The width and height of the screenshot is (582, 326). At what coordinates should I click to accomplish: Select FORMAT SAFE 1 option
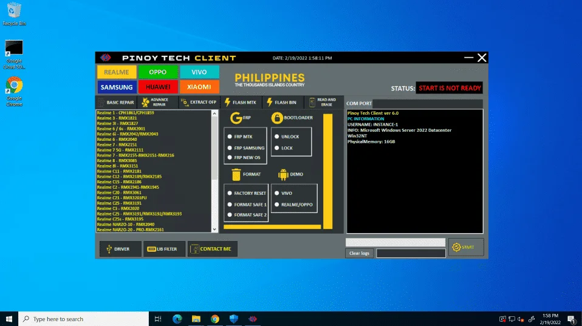247,205
